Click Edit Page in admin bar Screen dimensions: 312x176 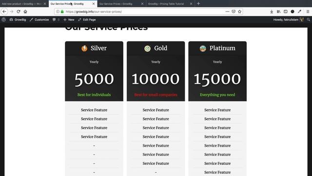coord(87,20)
